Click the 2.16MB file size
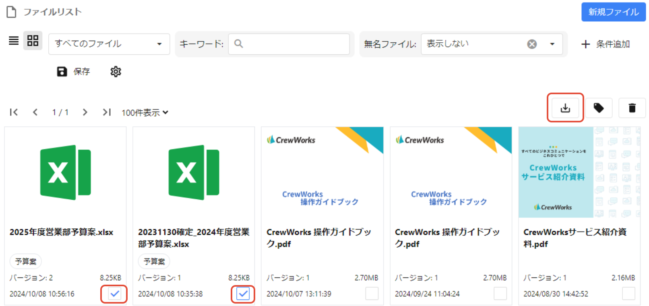649x306 pixels. [623, 278]
